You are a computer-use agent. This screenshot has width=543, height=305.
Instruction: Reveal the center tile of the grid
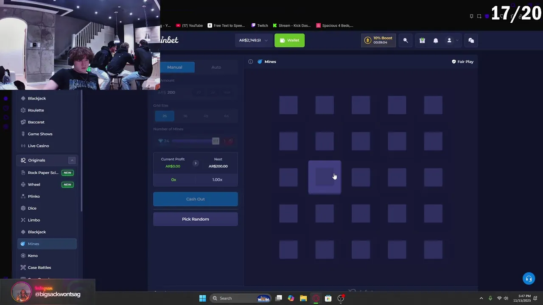coord(361,177)
